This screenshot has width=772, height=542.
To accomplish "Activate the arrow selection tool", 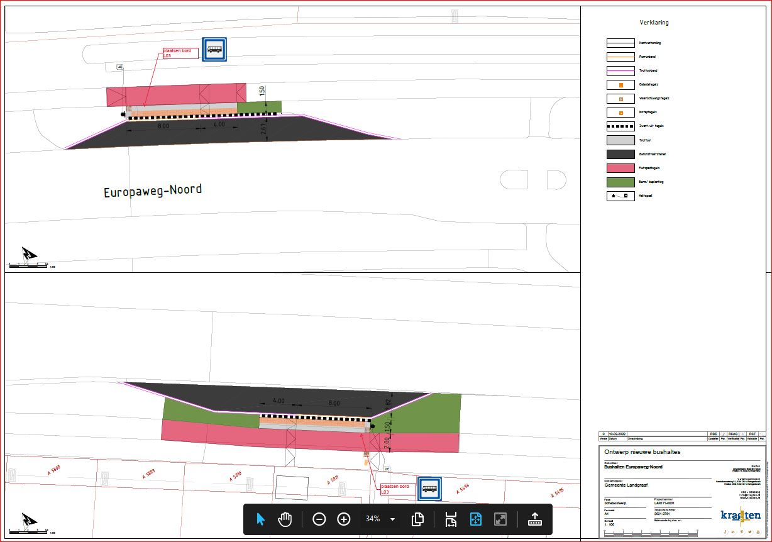I will (x=261, y=519).
